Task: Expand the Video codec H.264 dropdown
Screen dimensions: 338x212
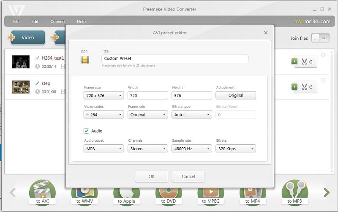Action: [104, 115]
